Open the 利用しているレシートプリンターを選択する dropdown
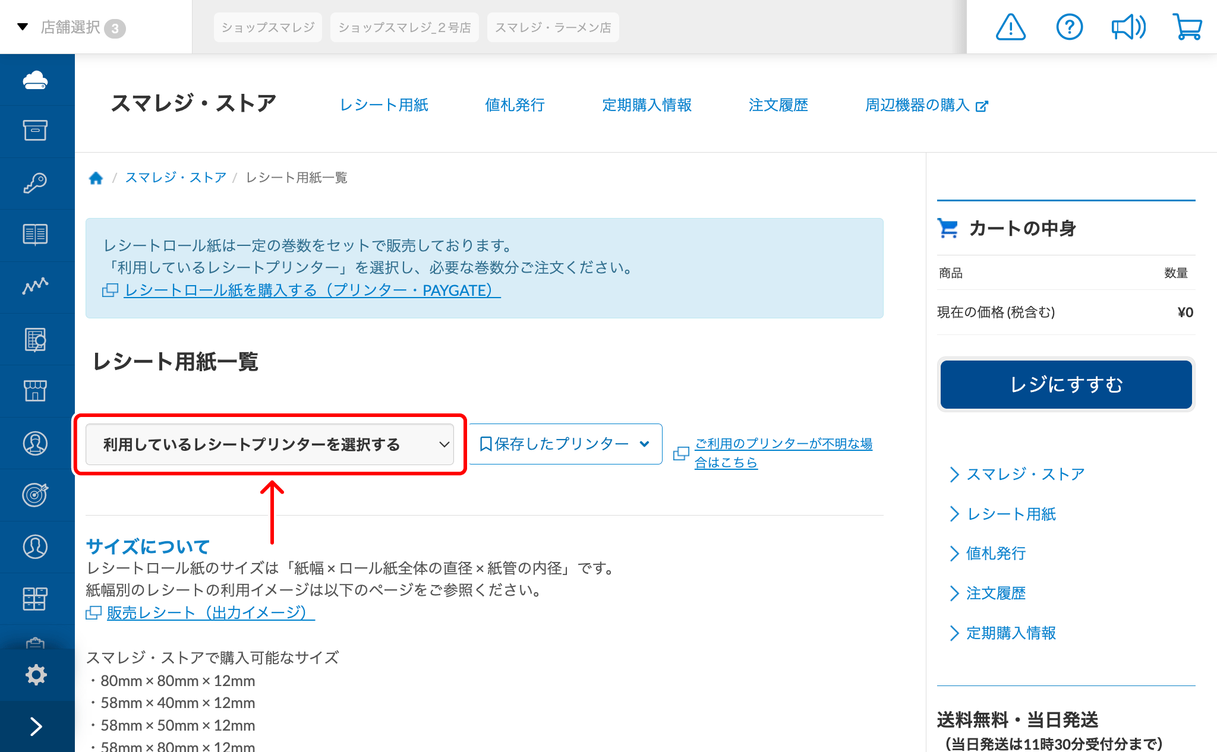Screen dimensions: 1217x752 tap(270, 444)
